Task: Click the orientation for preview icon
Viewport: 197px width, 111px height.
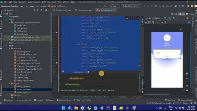Action: [x=170, y=18]
